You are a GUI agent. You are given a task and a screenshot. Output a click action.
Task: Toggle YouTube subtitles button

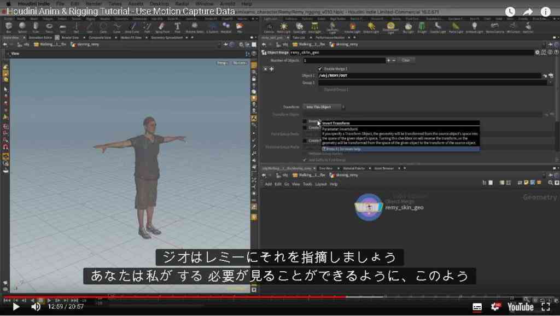[x=477, y=307]
